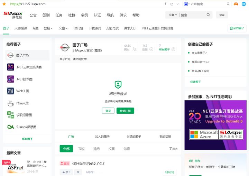The width and height of the screenshot is (249, 176).
Task: Open the 签到 menu item
Action: click(x=46, y=15)
